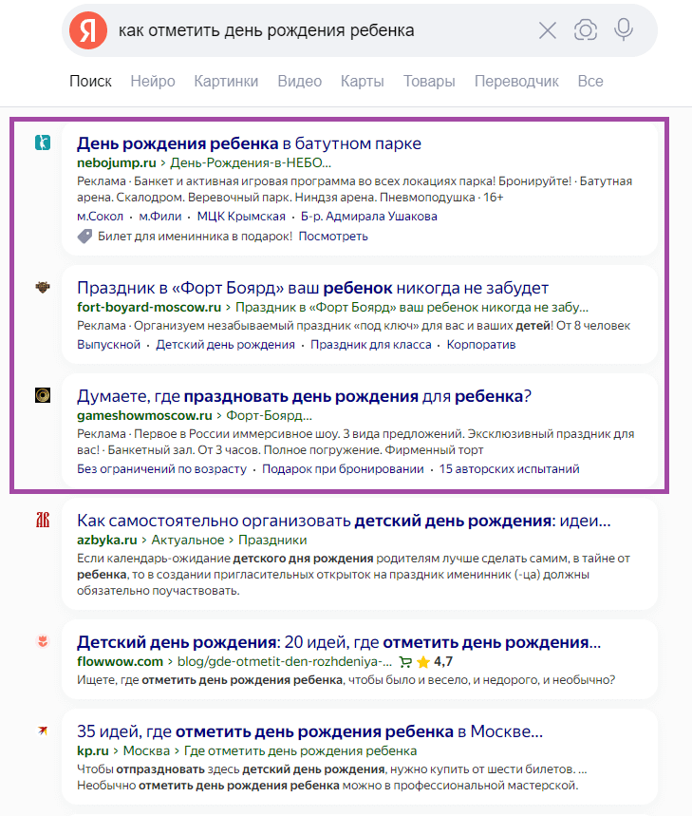Open the Все services tab

pyautogui.click(x=590, y=81)
